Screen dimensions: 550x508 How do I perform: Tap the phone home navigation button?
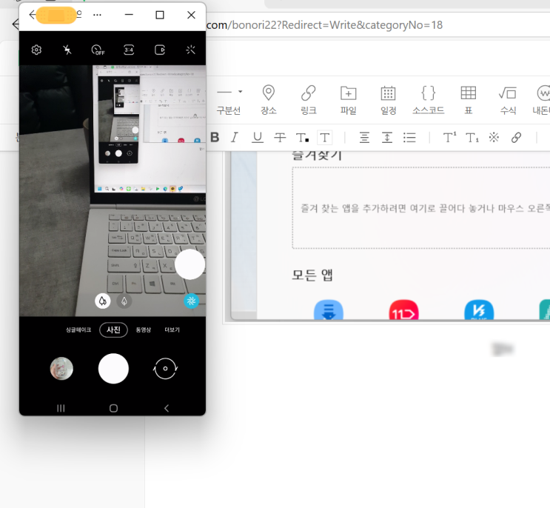pos(113,408)
